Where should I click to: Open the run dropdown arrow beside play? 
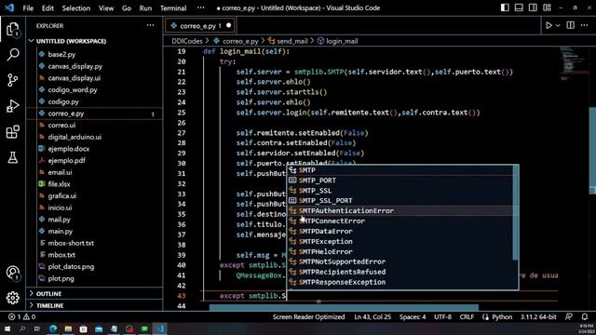558,25
